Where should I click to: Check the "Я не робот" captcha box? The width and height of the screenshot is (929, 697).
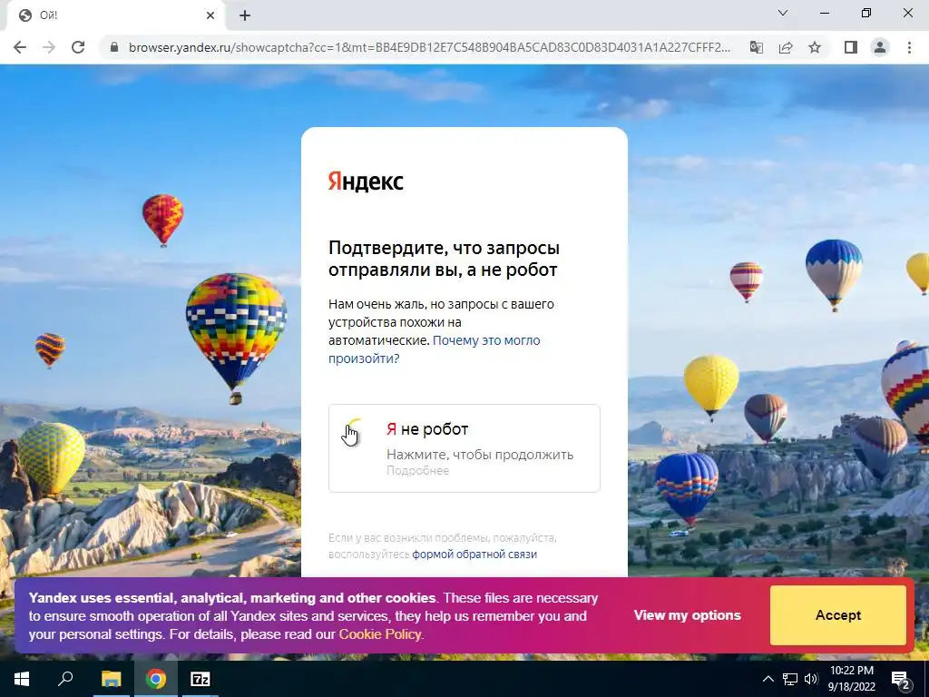[464, 448]
